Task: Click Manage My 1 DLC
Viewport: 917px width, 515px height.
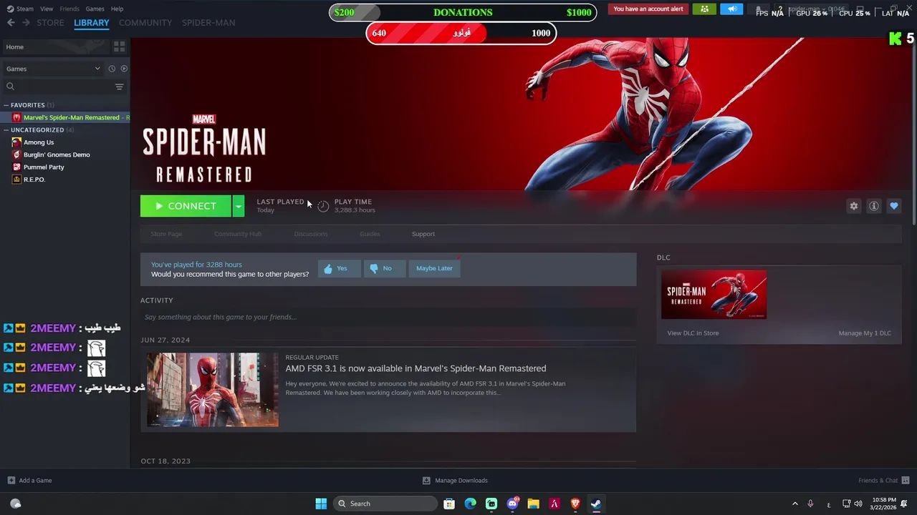Action: pos(865,333)
